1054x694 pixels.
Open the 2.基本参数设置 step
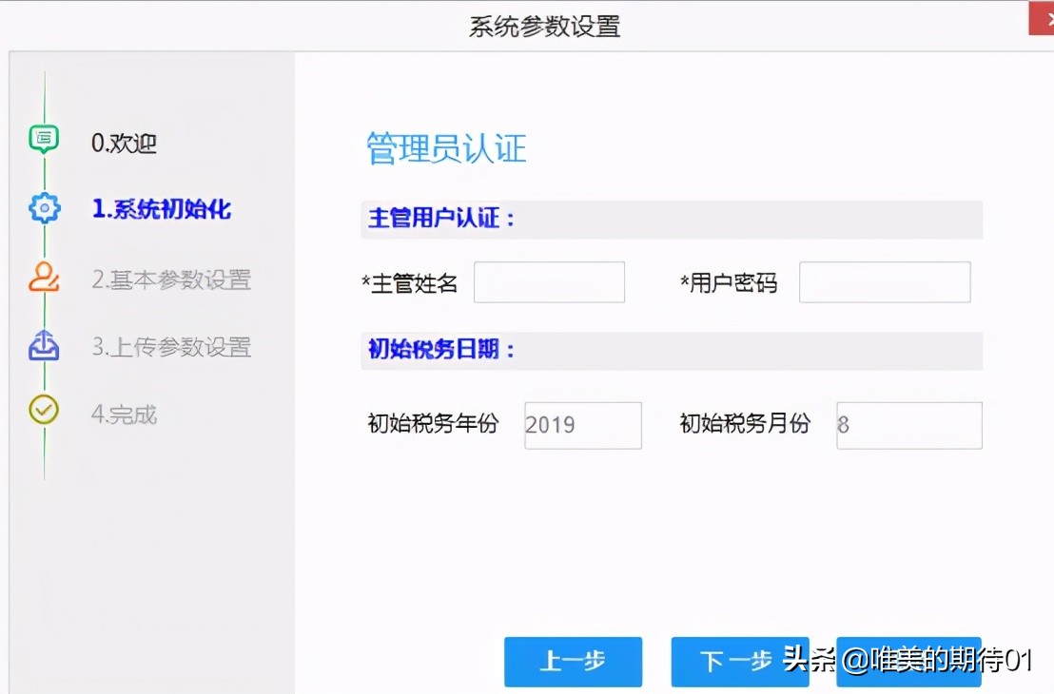171,280
